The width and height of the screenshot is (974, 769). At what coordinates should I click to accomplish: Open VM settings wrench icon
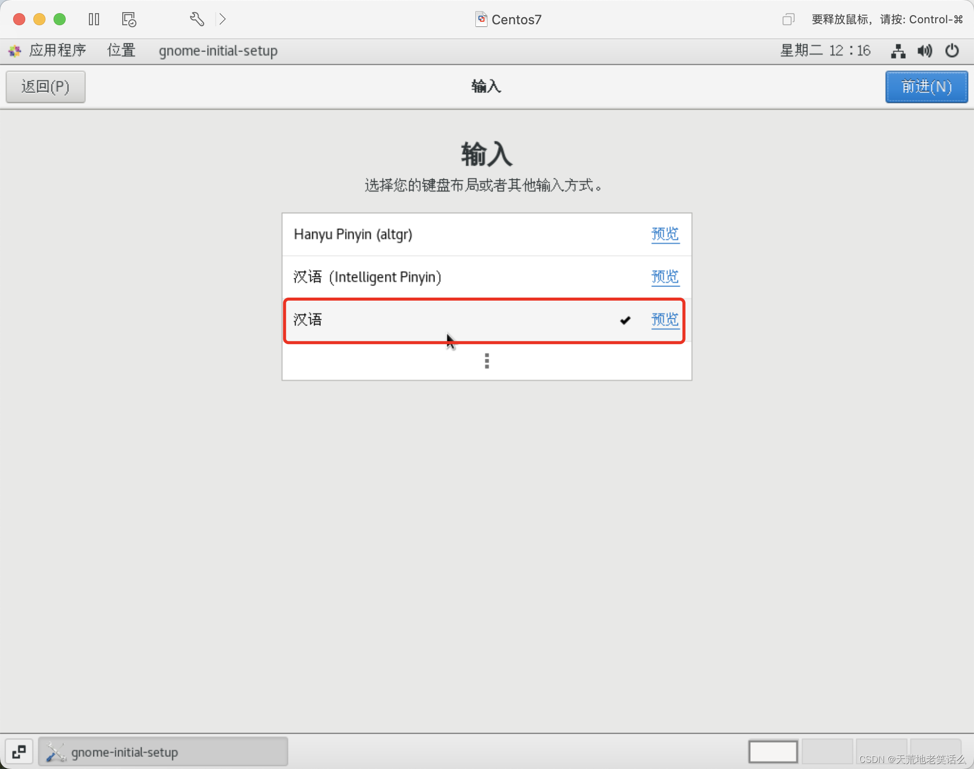point(197,19)
